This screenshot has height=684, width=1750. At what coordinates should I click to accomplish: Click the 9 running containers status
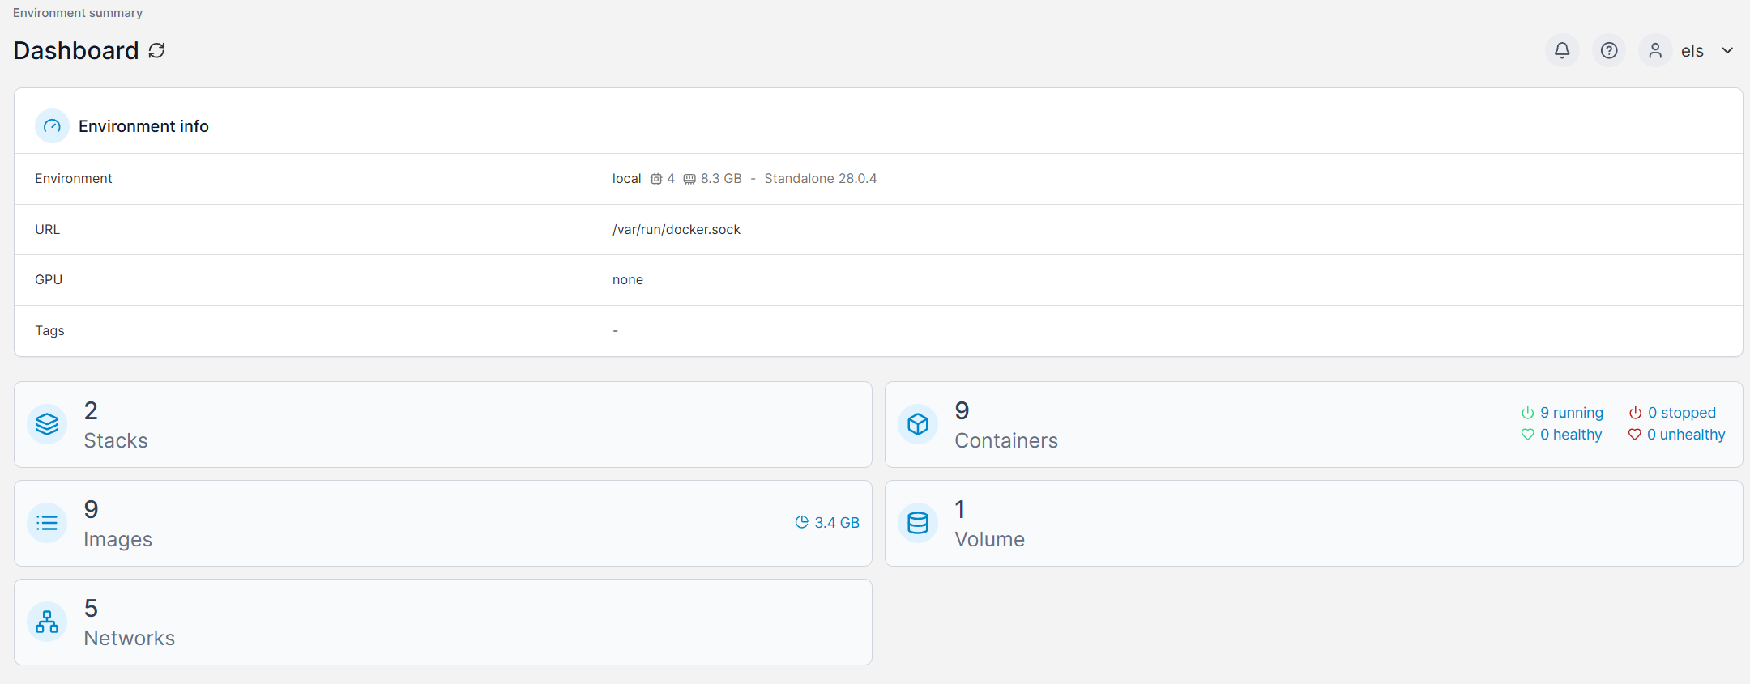1562,413
